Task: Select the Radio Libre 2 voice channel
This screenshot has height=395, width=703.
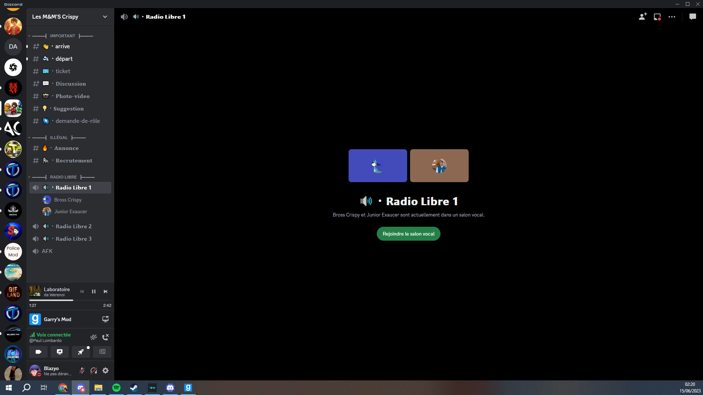Action: tap(74, 226)
